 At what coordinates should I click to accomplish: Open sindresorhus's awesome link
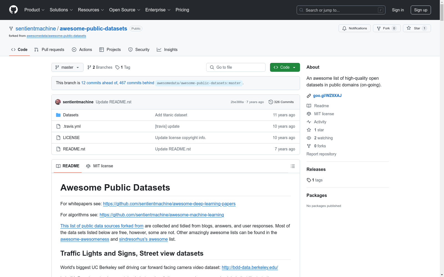[x=143, y=239]
